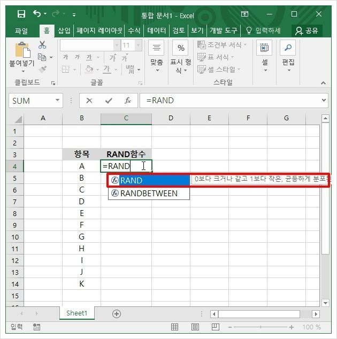
Task: Click the New Sheet plus icon
Action: click(117, 314)
